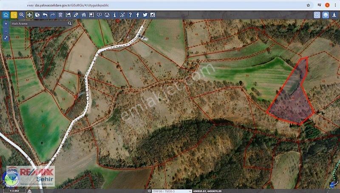The width and height of the screenshot is (340, 193).
Task: Click the globe full-extent icon
Action: [37, 15]
